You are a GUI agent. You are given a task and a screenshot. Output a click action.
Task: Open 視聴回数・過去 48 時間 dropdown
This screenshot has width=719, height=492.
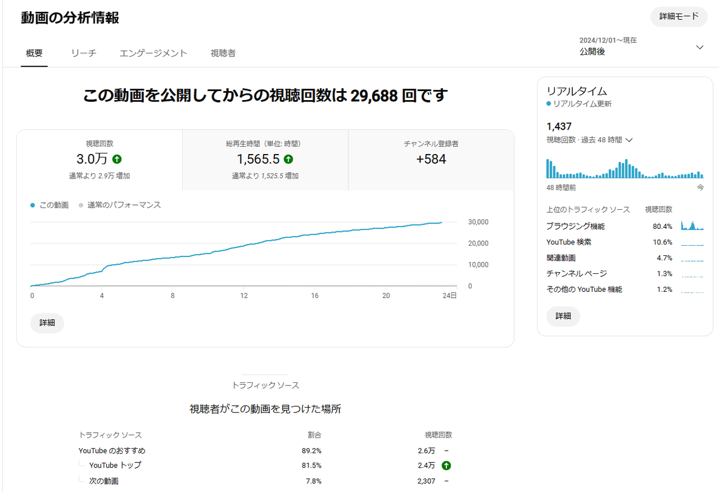pos(590,140)
